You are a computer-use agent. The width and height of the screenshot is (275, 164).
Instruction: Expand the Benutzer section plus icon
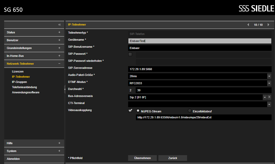point(59,40)
